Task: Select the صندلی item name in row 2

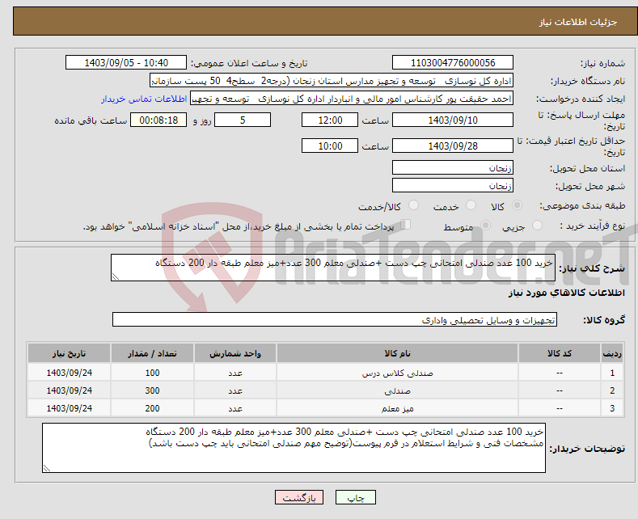Action: click(x=397, y=391)
